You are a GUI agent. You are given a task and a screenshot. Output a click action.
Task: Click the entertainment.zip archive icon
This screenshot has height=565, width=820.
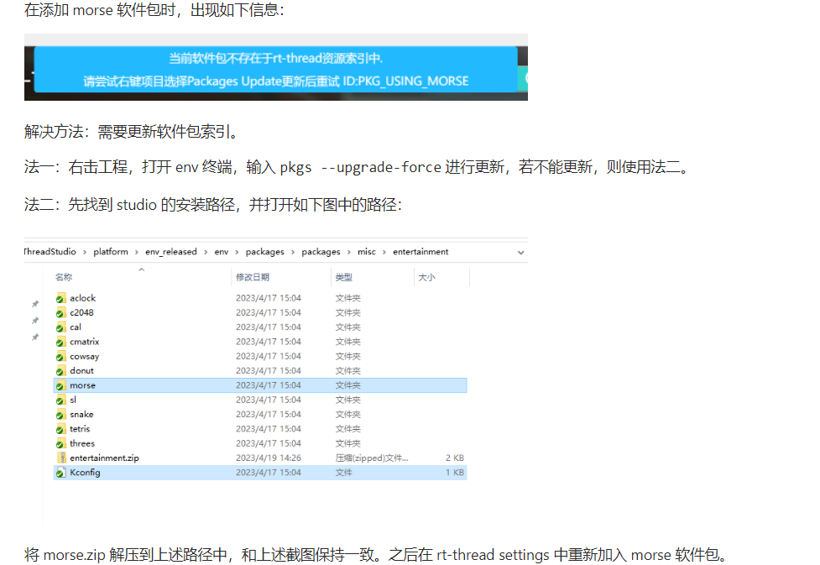click(x=62, y=458)
